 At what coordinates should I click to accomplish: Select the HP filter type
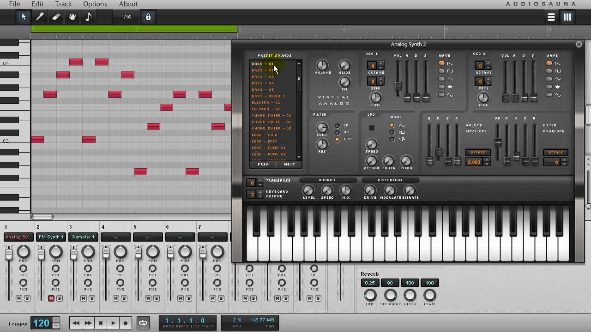coord(338,132)
